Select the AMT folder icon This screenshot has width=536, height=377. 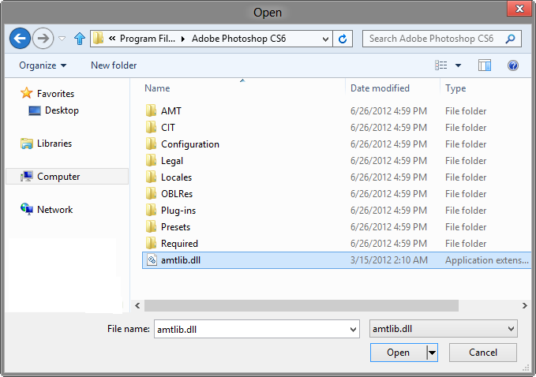151,110
